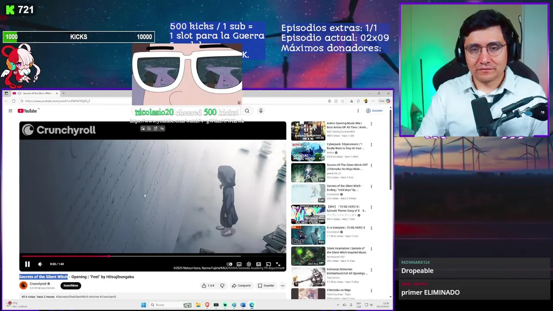
Task: Open the Crunchyroll channel avatar
Action: tap(23, 286)
